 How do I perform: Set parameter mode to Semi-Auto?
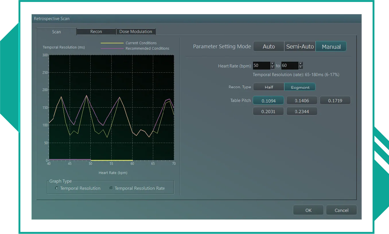pyautogui.click(x=300, y=47)
